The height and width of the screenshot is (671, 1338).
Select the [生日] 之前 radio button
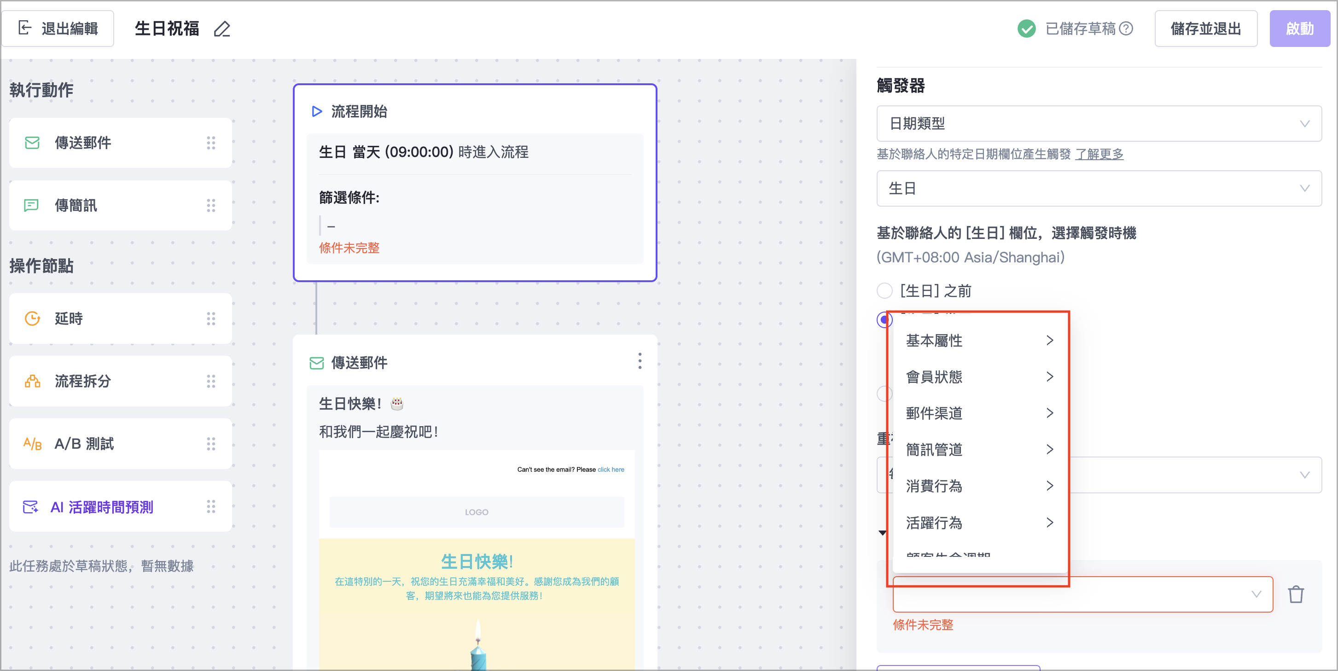[884, 291]
